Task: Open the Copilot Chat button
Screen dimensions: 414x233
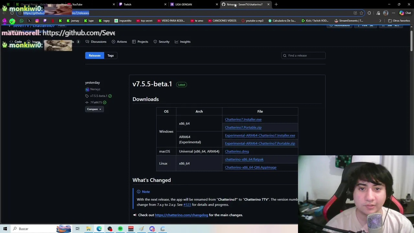Action: coord(405,13)
